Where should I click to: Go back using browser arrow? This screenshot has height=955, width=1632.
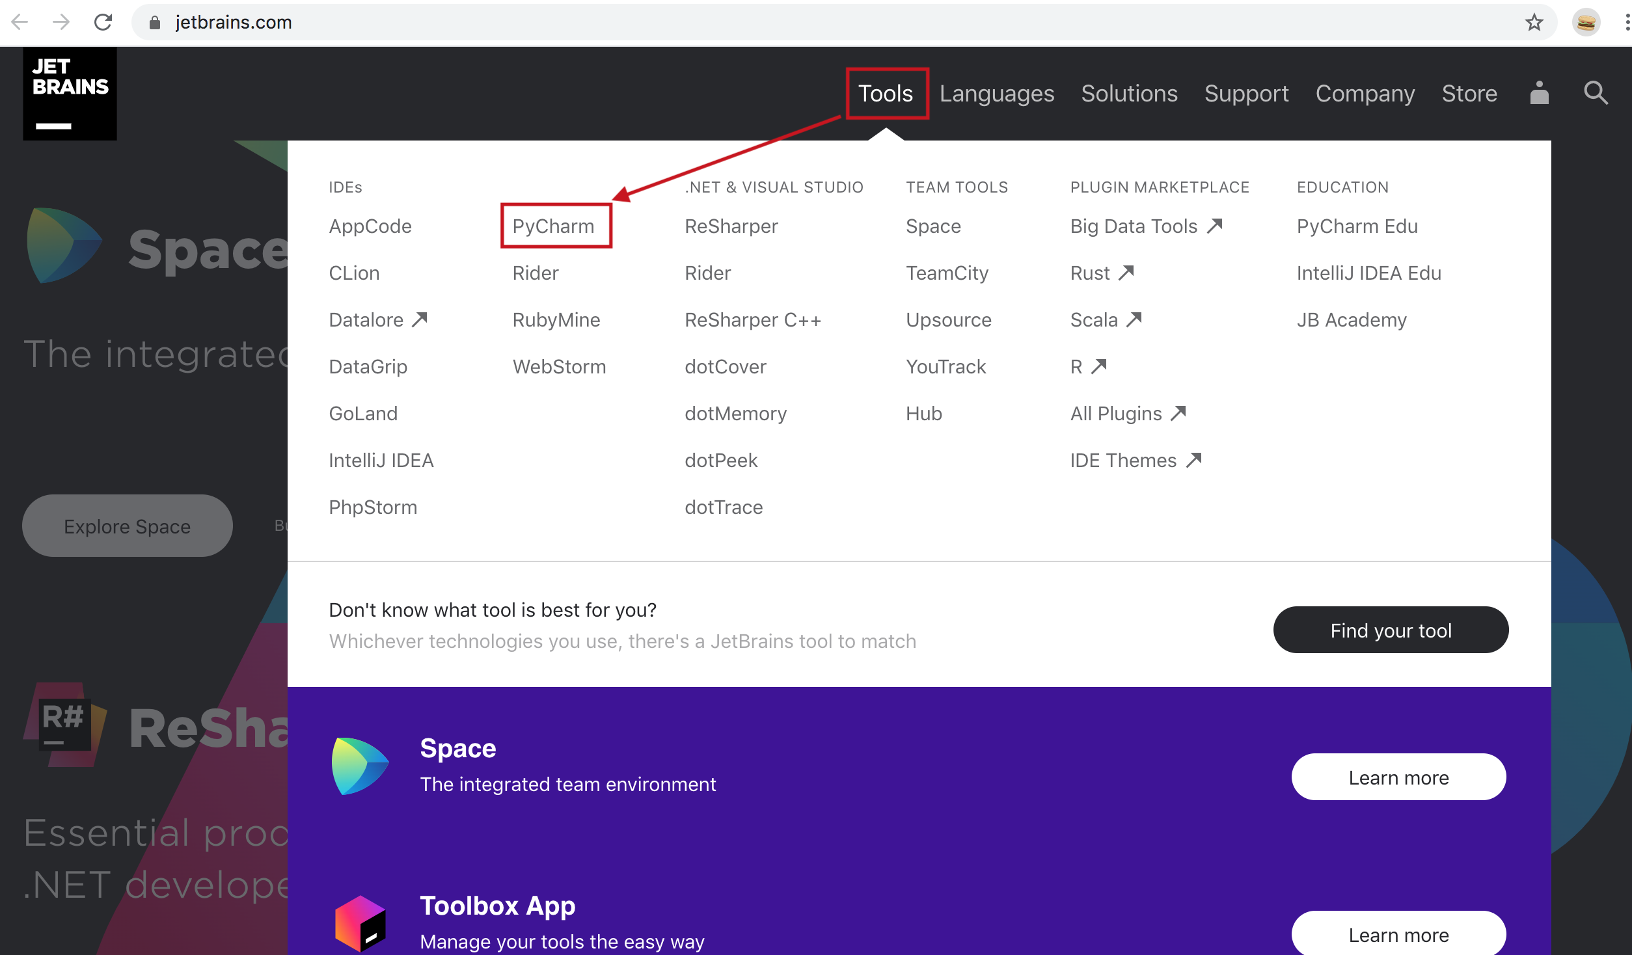20,22
